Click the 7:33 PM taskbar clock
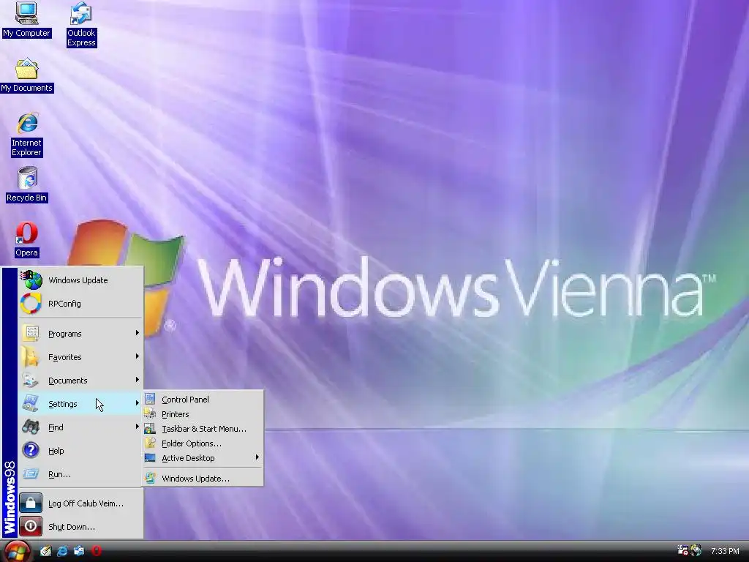The image size is (749, 562). click(725, 551)
